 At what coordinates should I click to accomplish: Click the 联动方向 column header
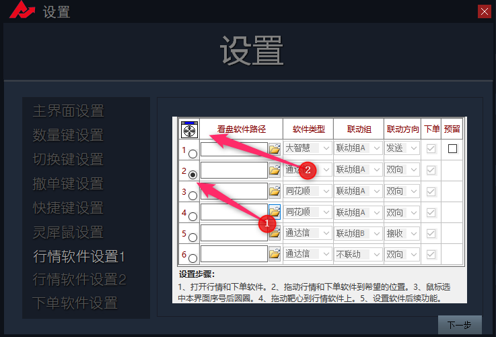point(402,129)
